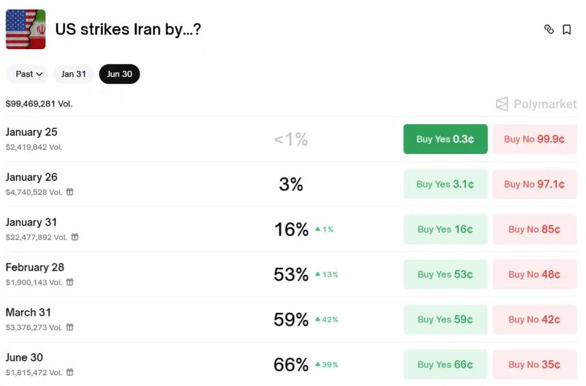This screenshot has width=586, height=386.
Task: Click the gift icon beside March 31 volume
Action: [x=70, y=327]
